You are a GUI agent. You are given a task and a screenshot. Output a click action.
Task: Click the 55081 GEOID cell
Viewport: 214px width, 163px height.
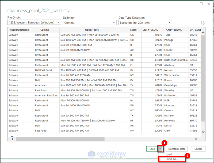[152, 105]
